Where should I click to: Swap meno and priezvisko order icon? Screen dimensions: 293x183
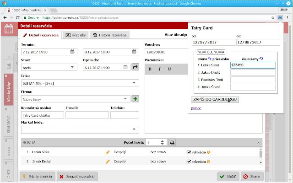(210, 59)
